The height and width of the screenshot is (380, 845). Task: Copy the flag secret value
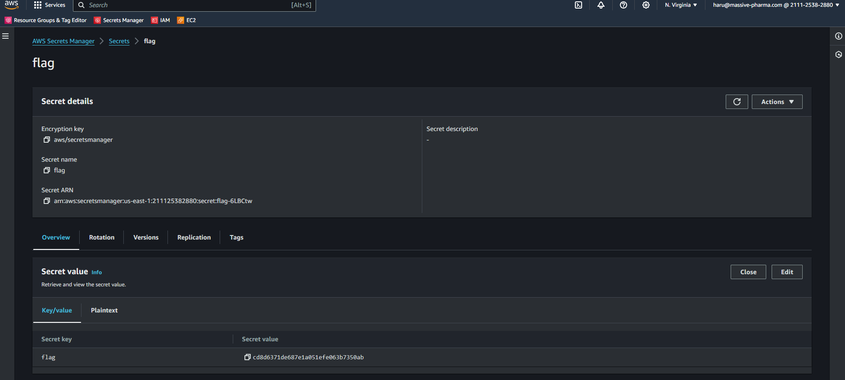coord(247,357)
